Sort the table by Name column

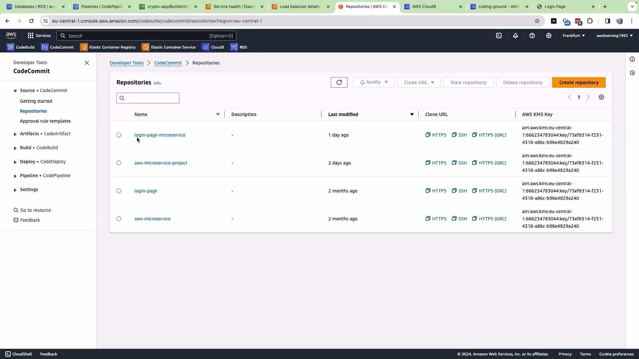tap(218, 114)
